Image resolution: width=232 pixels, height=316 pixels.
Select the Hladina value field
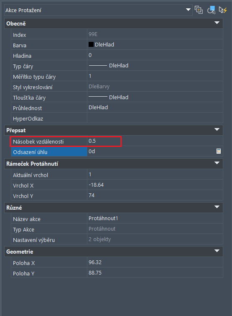tap(155, 55)
